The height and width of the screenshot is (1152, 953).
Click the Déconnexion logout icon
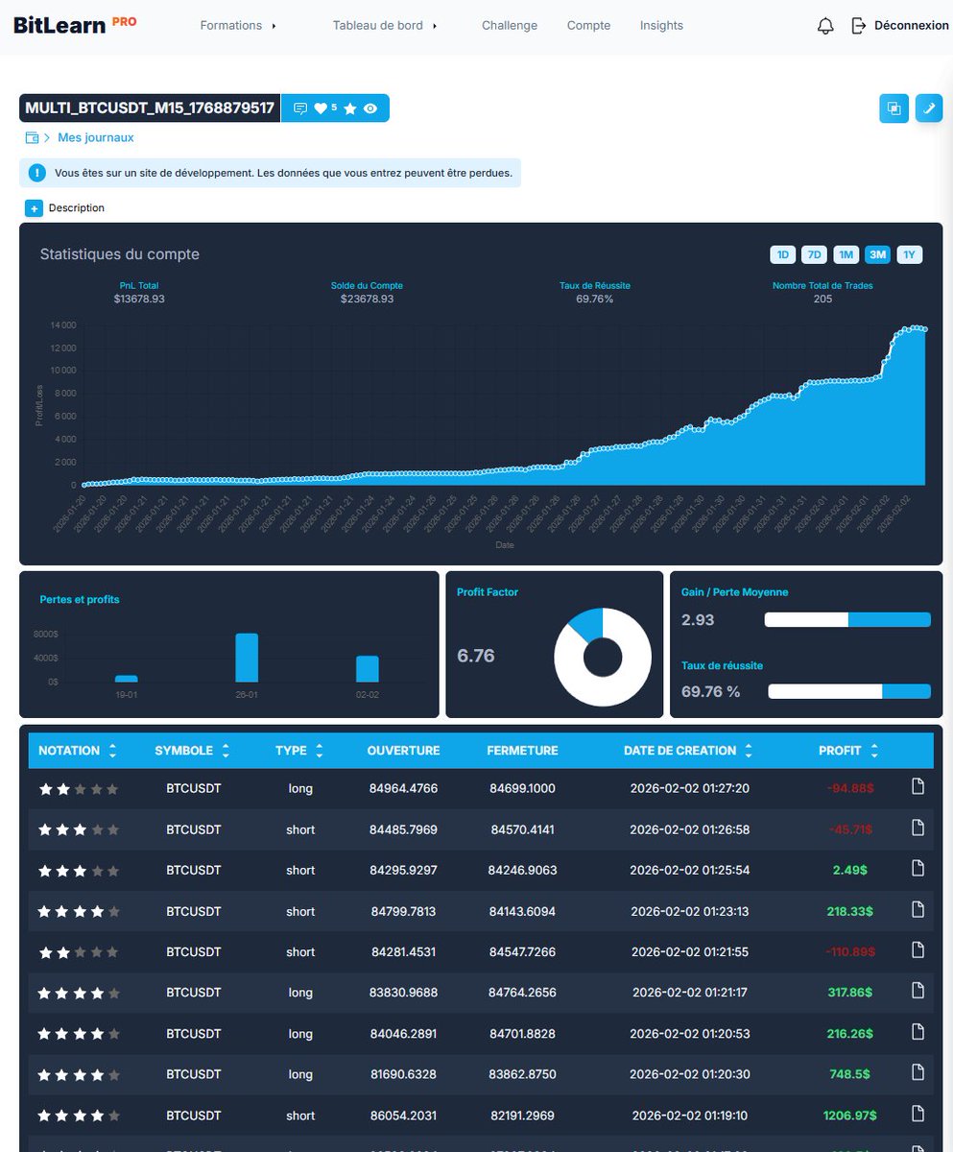[859, 26]
